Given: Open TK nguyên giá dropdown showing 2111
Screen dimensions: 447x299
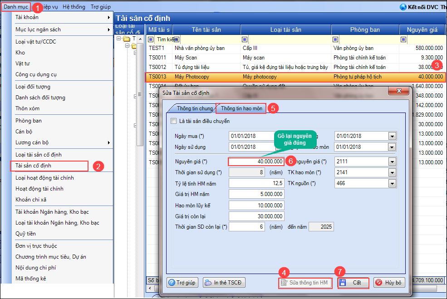Looking at the screenshot, I should click(392, 162).
